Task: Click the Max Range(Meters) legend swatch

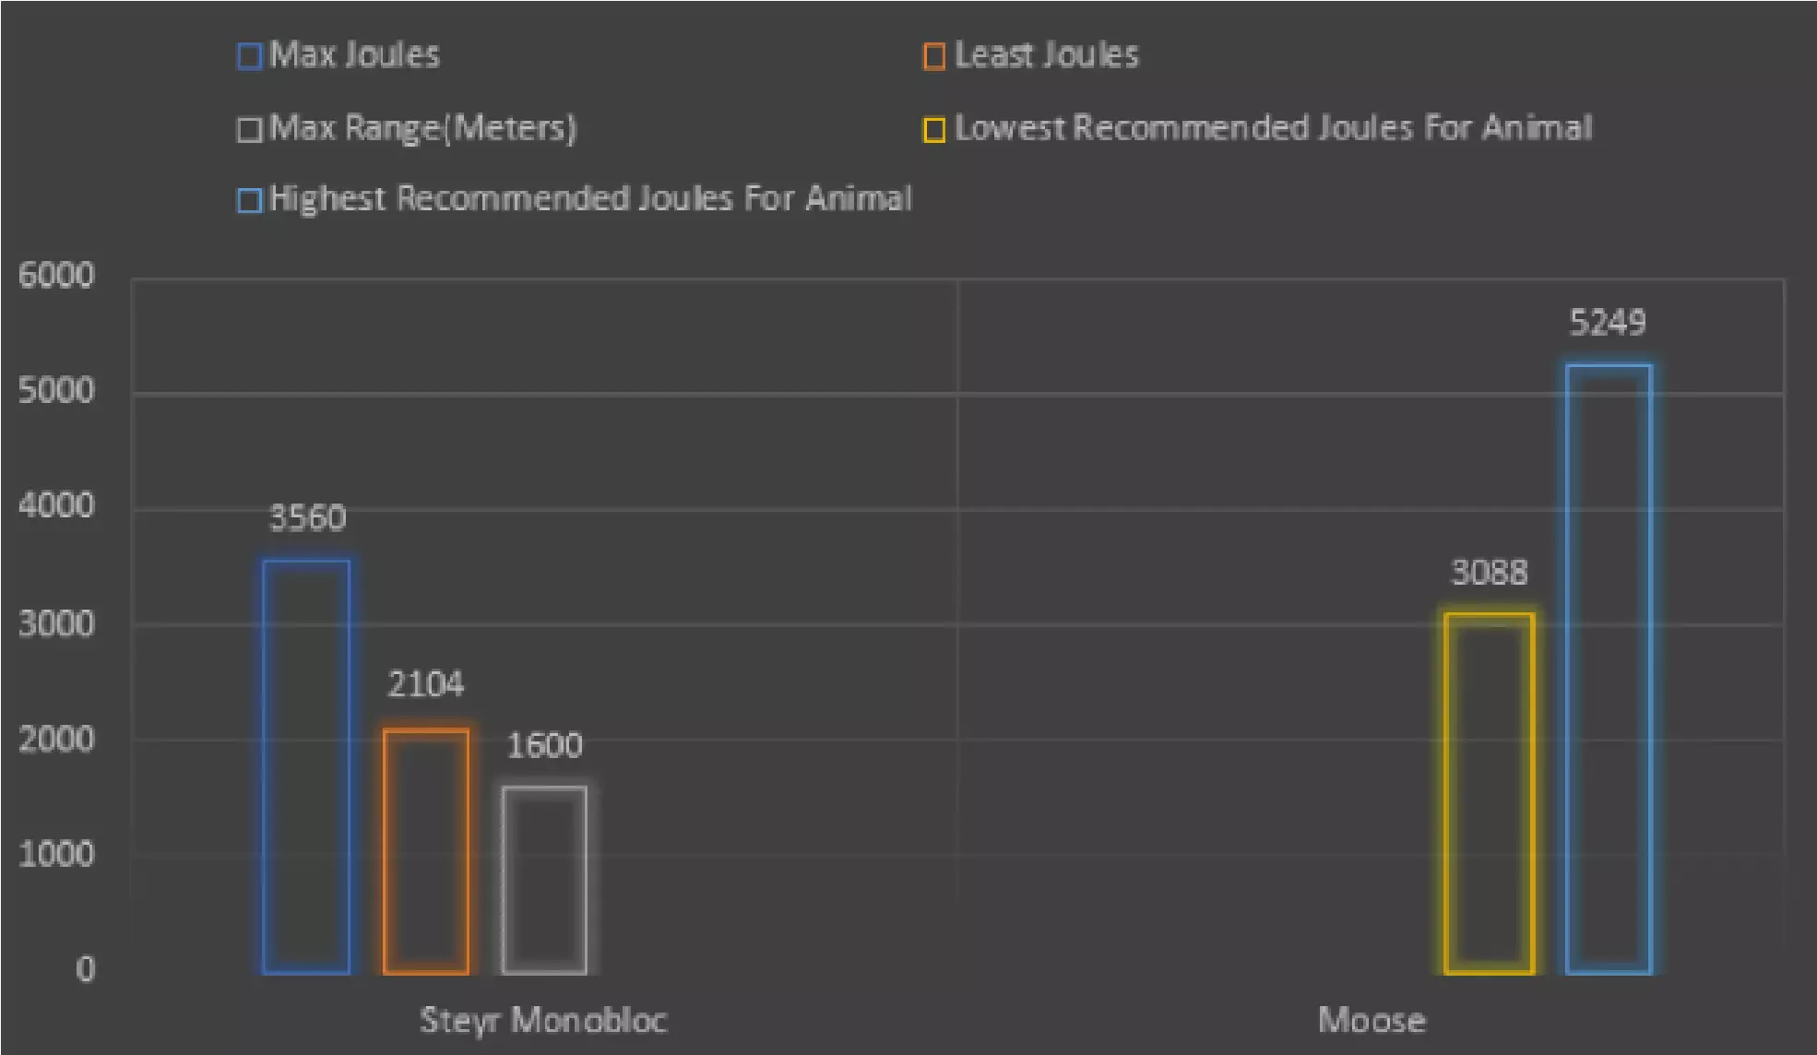Action: point(249,129)
